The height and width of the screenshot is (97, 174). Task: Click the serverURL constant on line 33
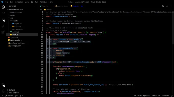pyautogui.click(x=63, y=85)
